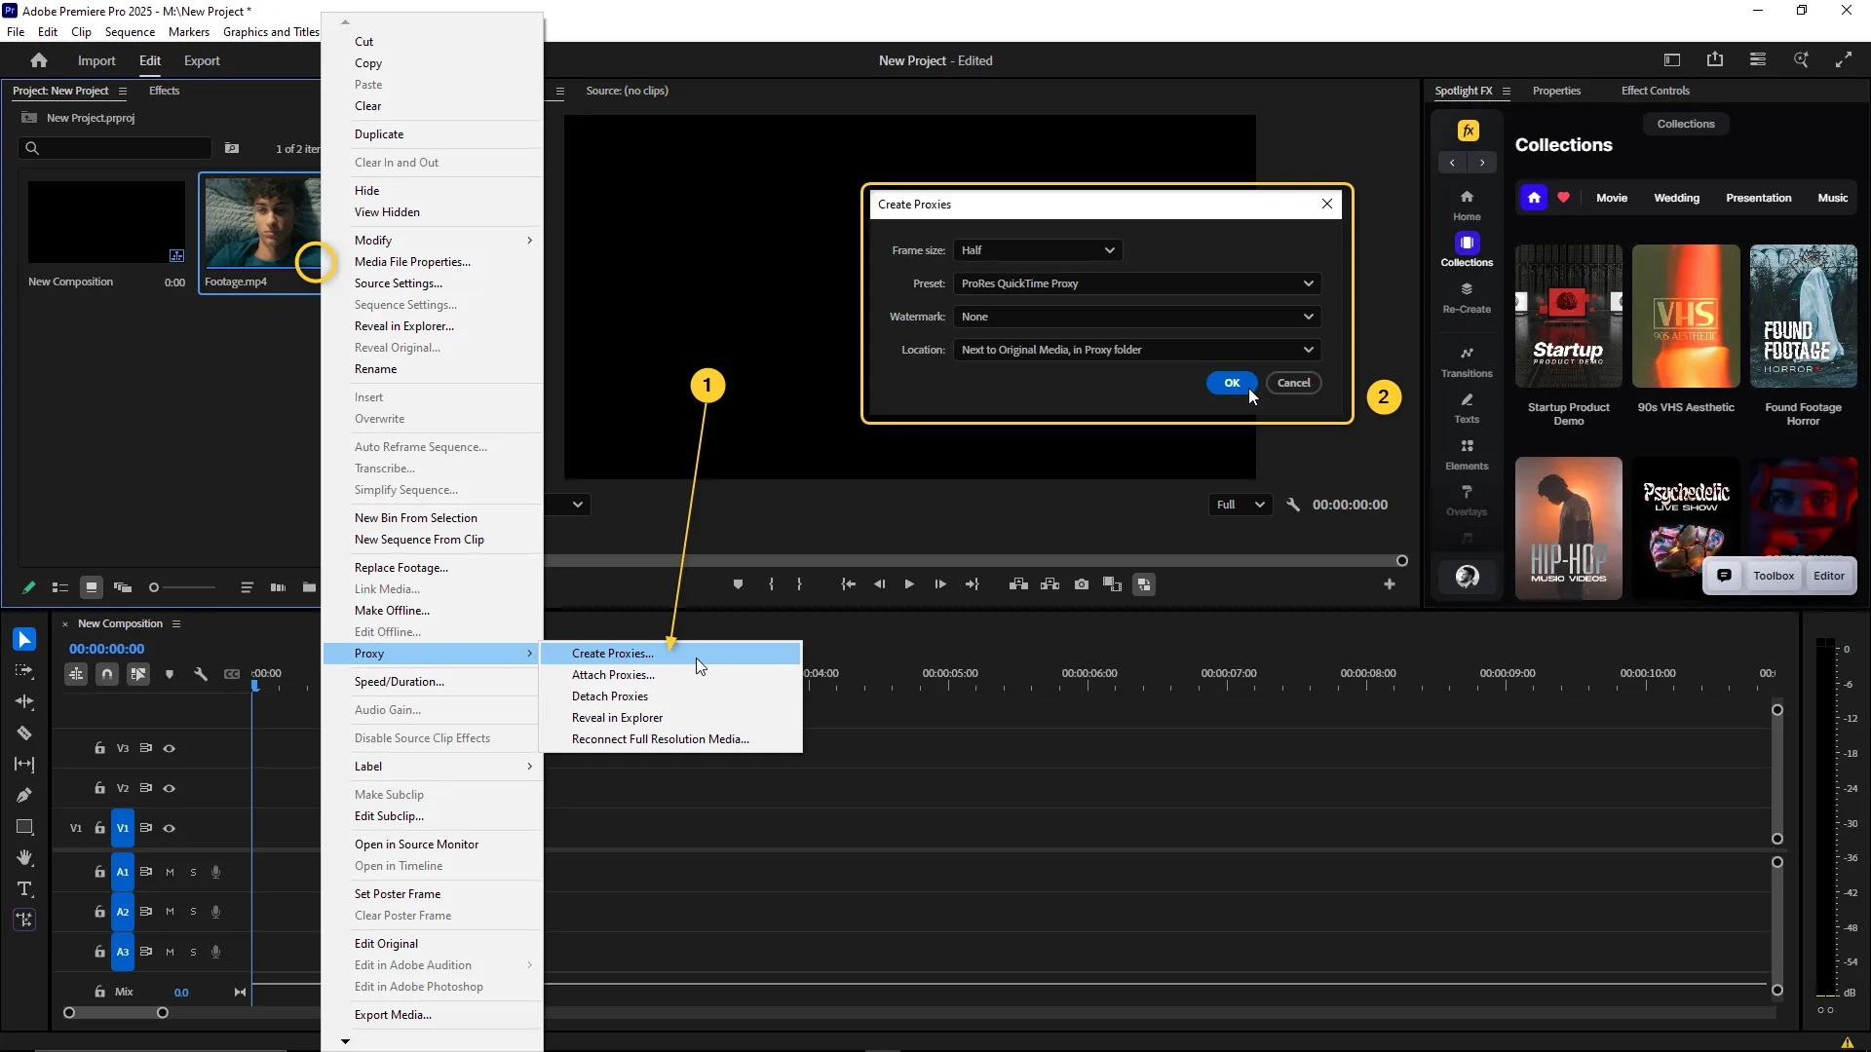Viewport: 1871px width, 1052px height.
Task: Open the Markers menu in menu bar
Action: [x=188, y=32]
